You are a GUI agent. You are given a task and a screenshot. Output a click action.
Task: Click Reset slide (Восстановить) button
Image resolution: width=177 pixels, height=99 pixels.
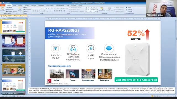(x=27, y=10)
